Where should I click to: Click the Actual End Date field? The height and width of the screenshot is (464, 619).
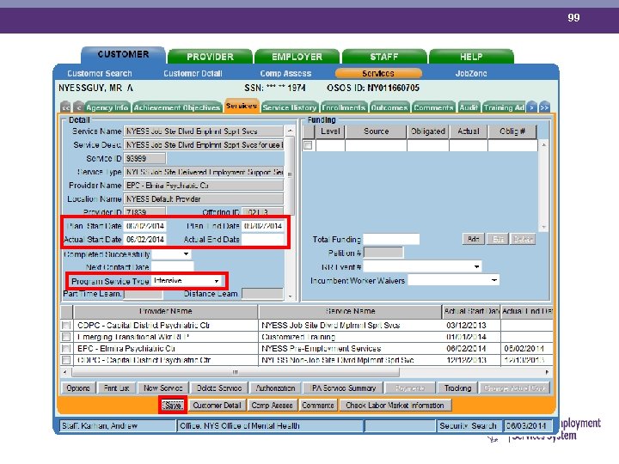pyautogui.click(x=262, y=239)
